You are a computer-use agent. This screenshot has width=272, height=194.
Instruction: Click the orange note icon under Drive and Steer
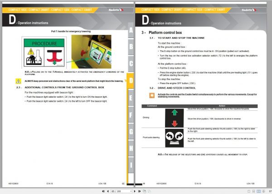(x=152, y=95)
